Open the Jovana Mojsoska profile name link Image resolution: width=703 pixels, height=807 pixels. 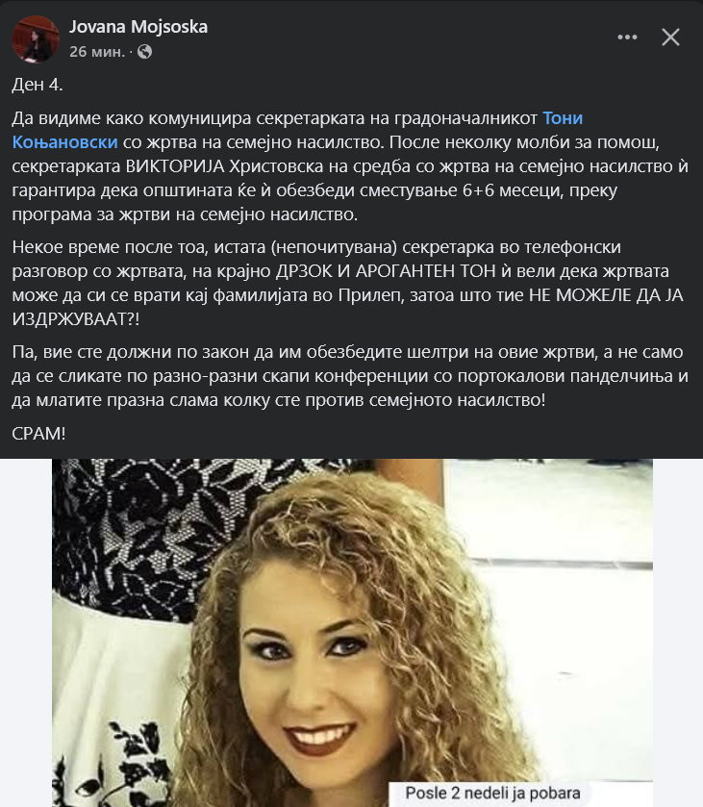[138, 27]
